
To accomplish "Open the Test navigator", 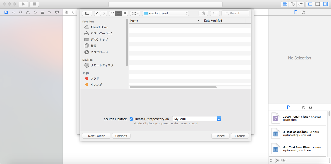I will coord(35,12).
